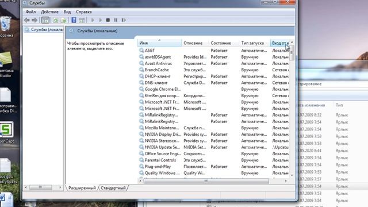
Task: Select the NVIDIA Display Dri... service
Action: (x=163, y=135)
